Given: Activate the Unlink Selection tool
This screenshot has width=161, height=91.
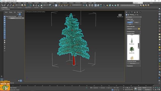Looking at the screenshot, I should tap(11, 5).
